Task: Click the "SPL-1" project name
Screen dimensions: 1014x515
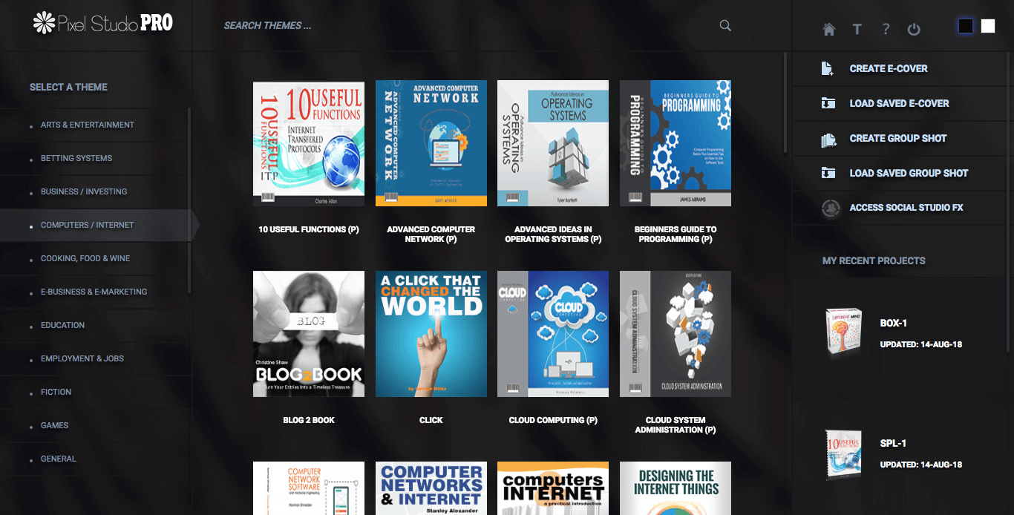Action: tap(893, 444)
